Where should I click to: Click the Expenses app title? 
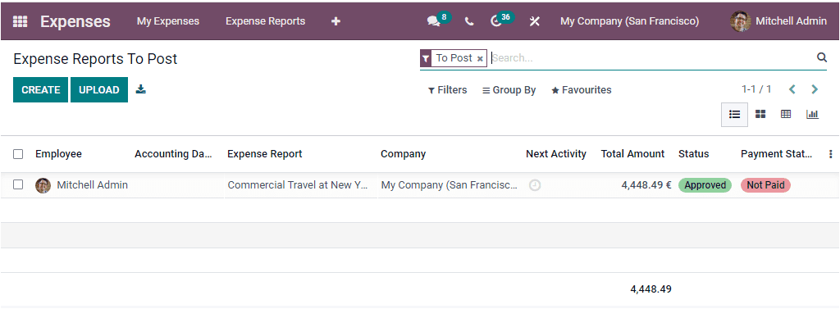[x=75, y=21]
